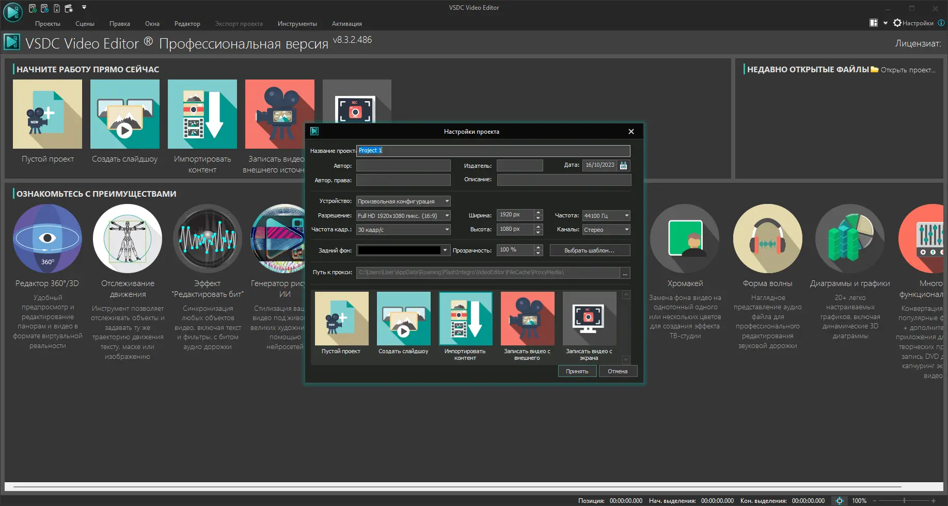The height and width of the screenshot is (506, 948).
Task: Click the proxy path browse button
Action: (x=625, y=273)
